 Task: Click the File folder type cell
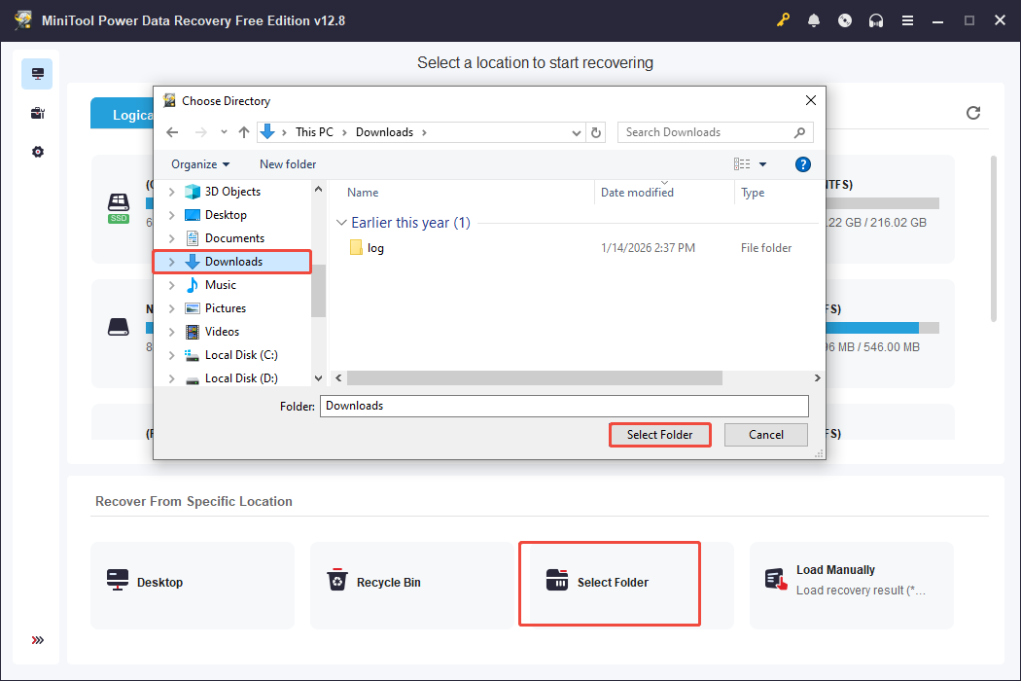[766, 248]
